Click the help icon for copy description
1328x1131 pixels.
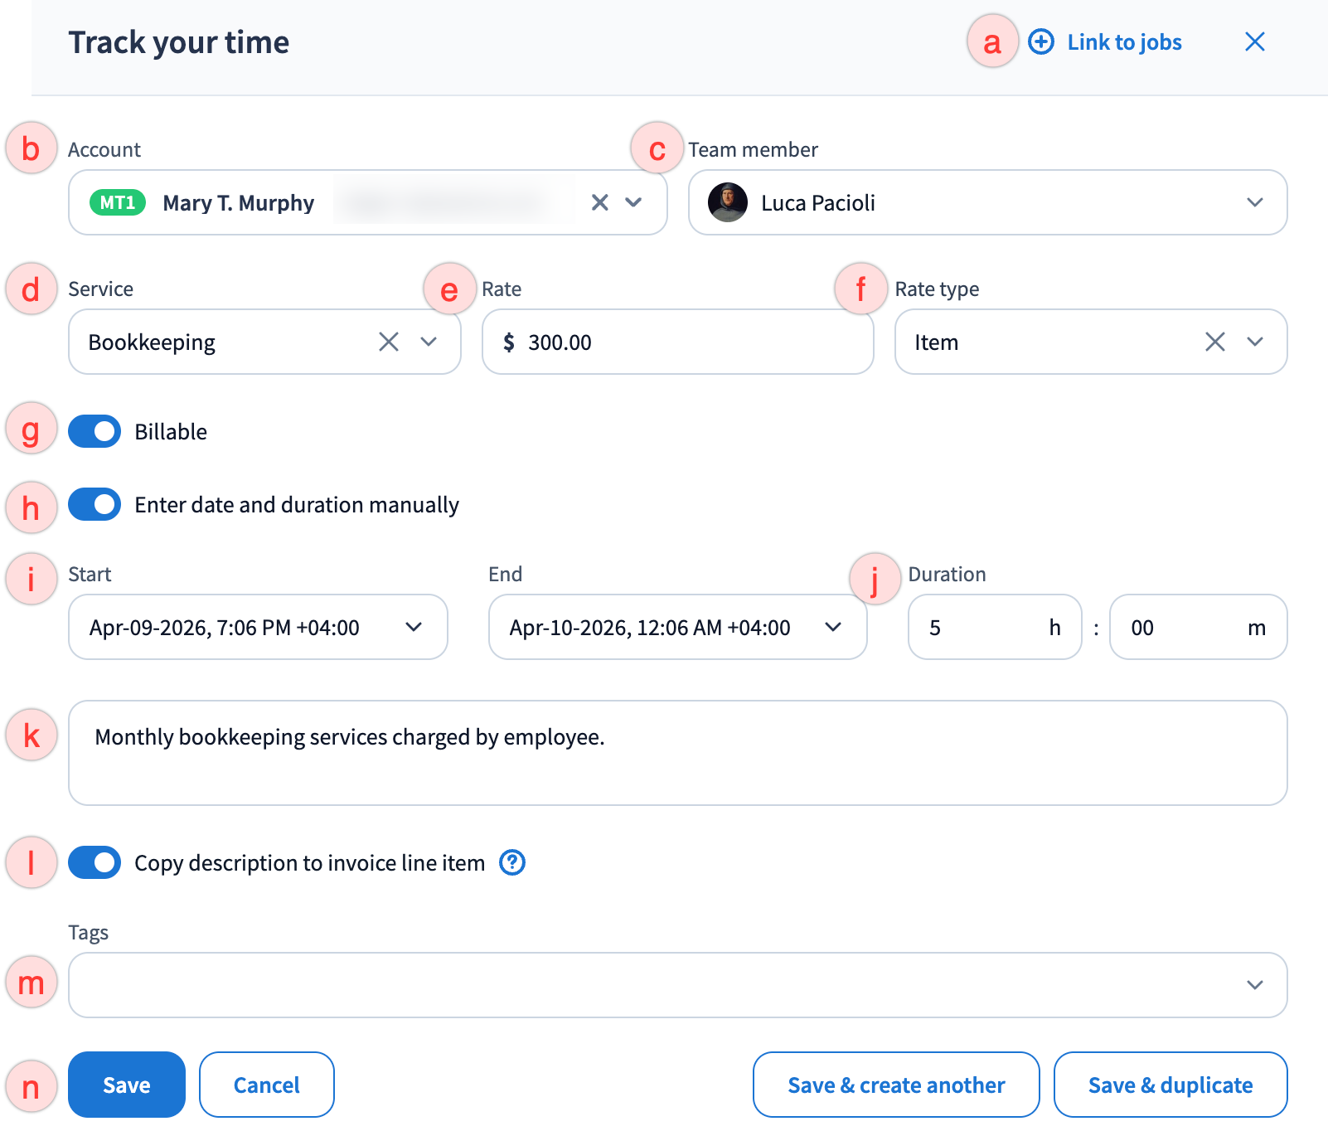[x=512, y=862]
